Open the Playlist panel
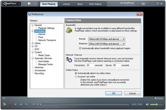This screenshot has width=166, height=110. (x=159, y=99)
